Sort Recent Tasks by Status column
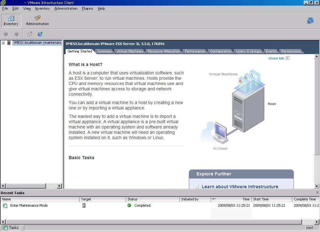This screenshot has height=232, width=320. [x=152, y=199]
